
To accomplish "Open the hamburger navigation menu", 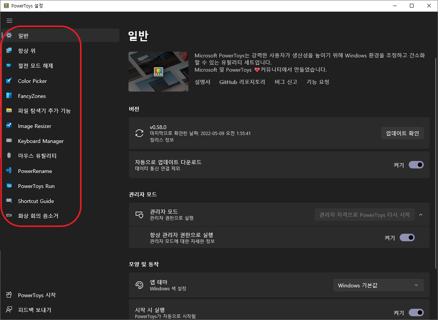I will point(9,21).
